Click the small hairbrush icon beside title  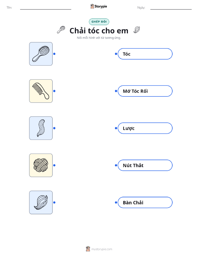tap(61, 30)
